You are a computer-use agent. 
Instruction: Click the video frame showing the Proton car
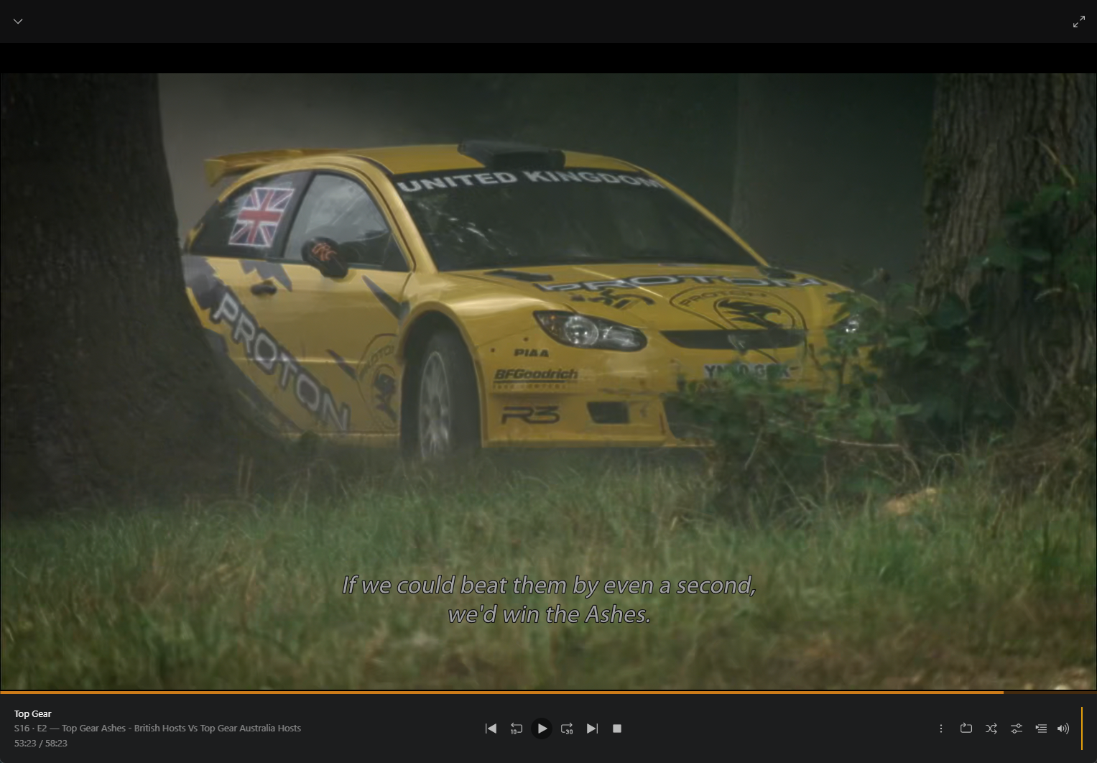coord(548,381)
